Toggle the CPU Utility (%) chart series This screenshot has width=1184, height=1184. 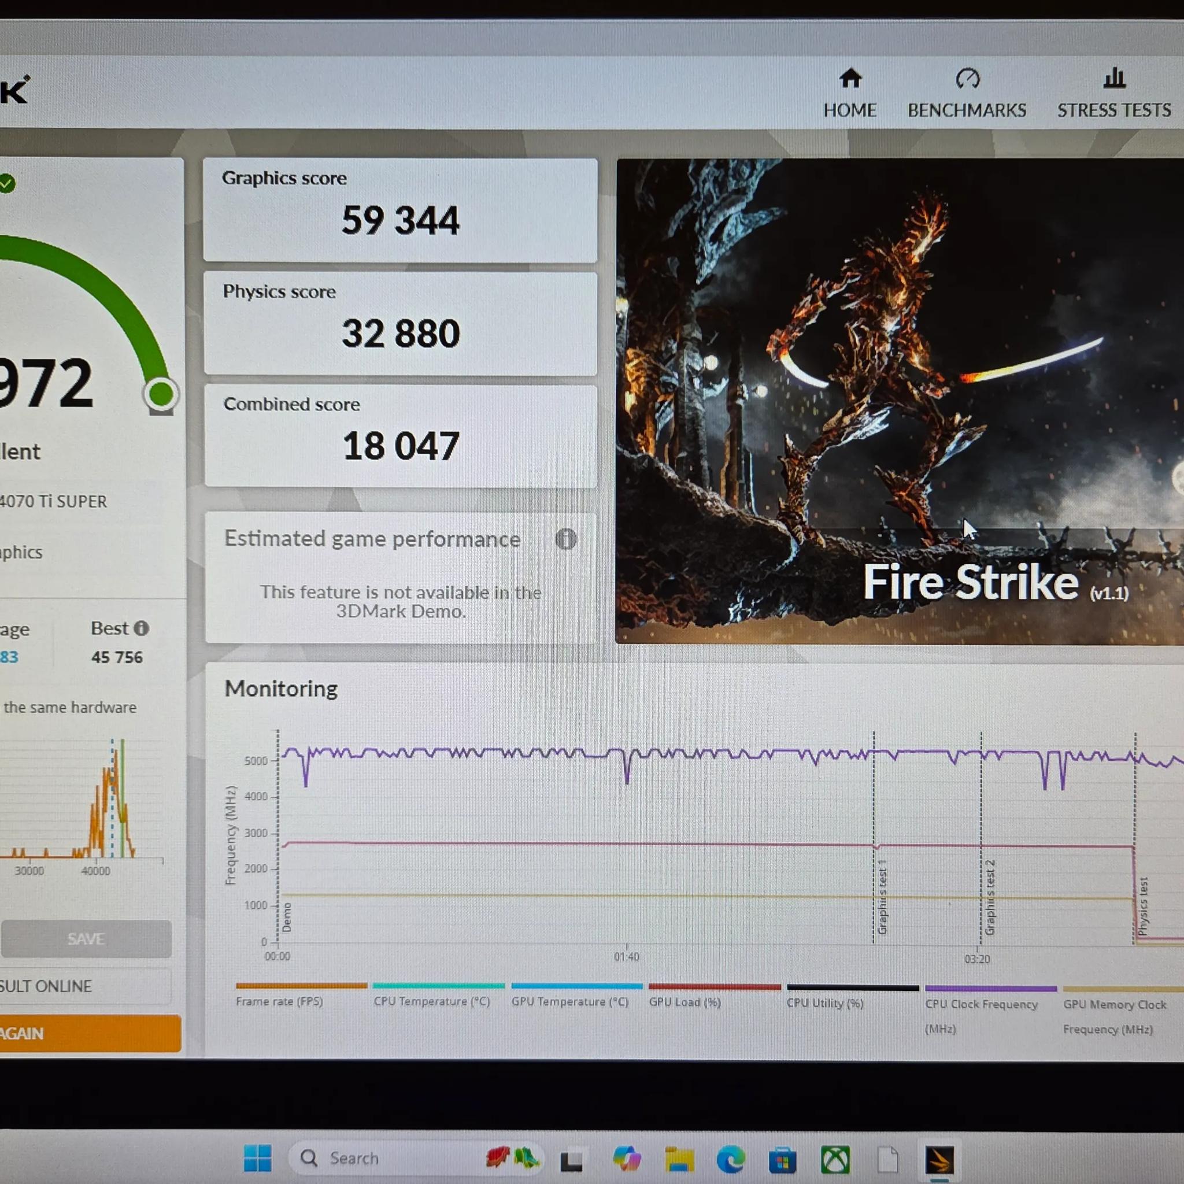point(853,998)
